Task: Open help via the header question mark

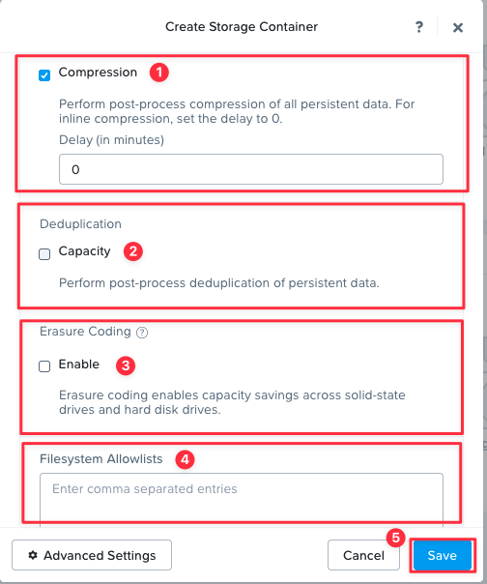Action: [419, 27]
